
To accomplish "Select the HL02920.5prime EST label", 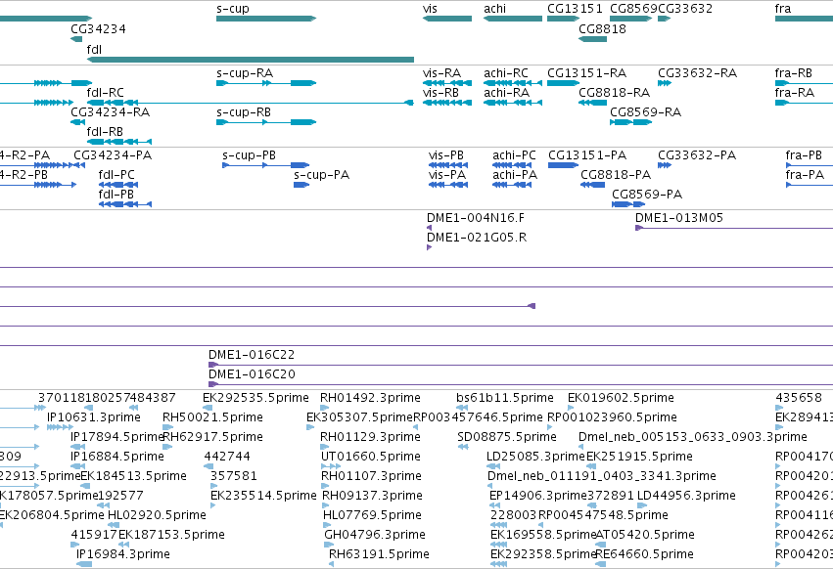I will [157, 515].
